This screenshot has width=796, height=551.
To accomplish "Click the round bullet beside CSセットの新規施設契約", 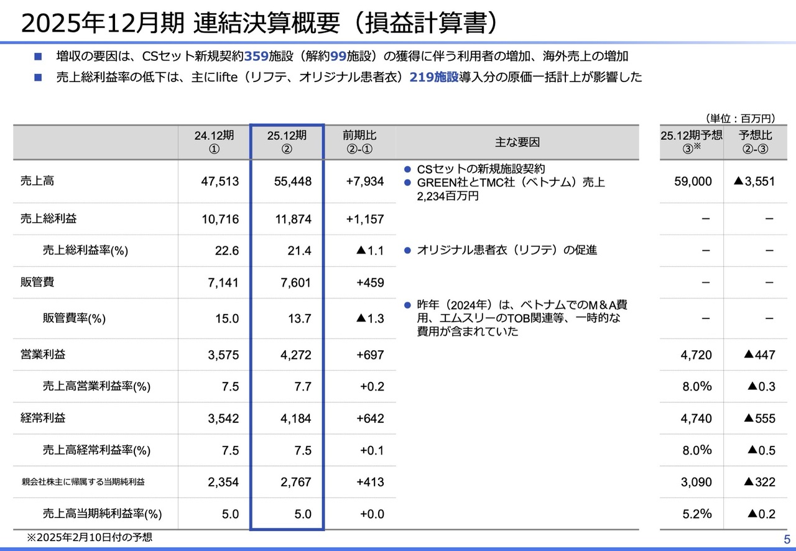I will point(407,169).
